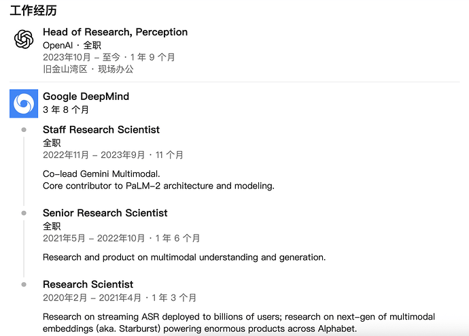469x336 pixels.
Task: Open the Google DeepMind company name
Action: [x=86, y=97]
